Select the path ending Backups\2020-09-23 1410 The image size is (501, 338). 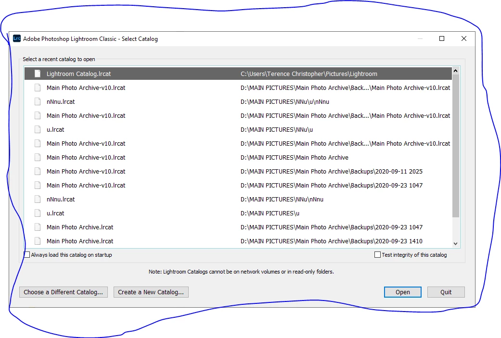click(331, 241)
